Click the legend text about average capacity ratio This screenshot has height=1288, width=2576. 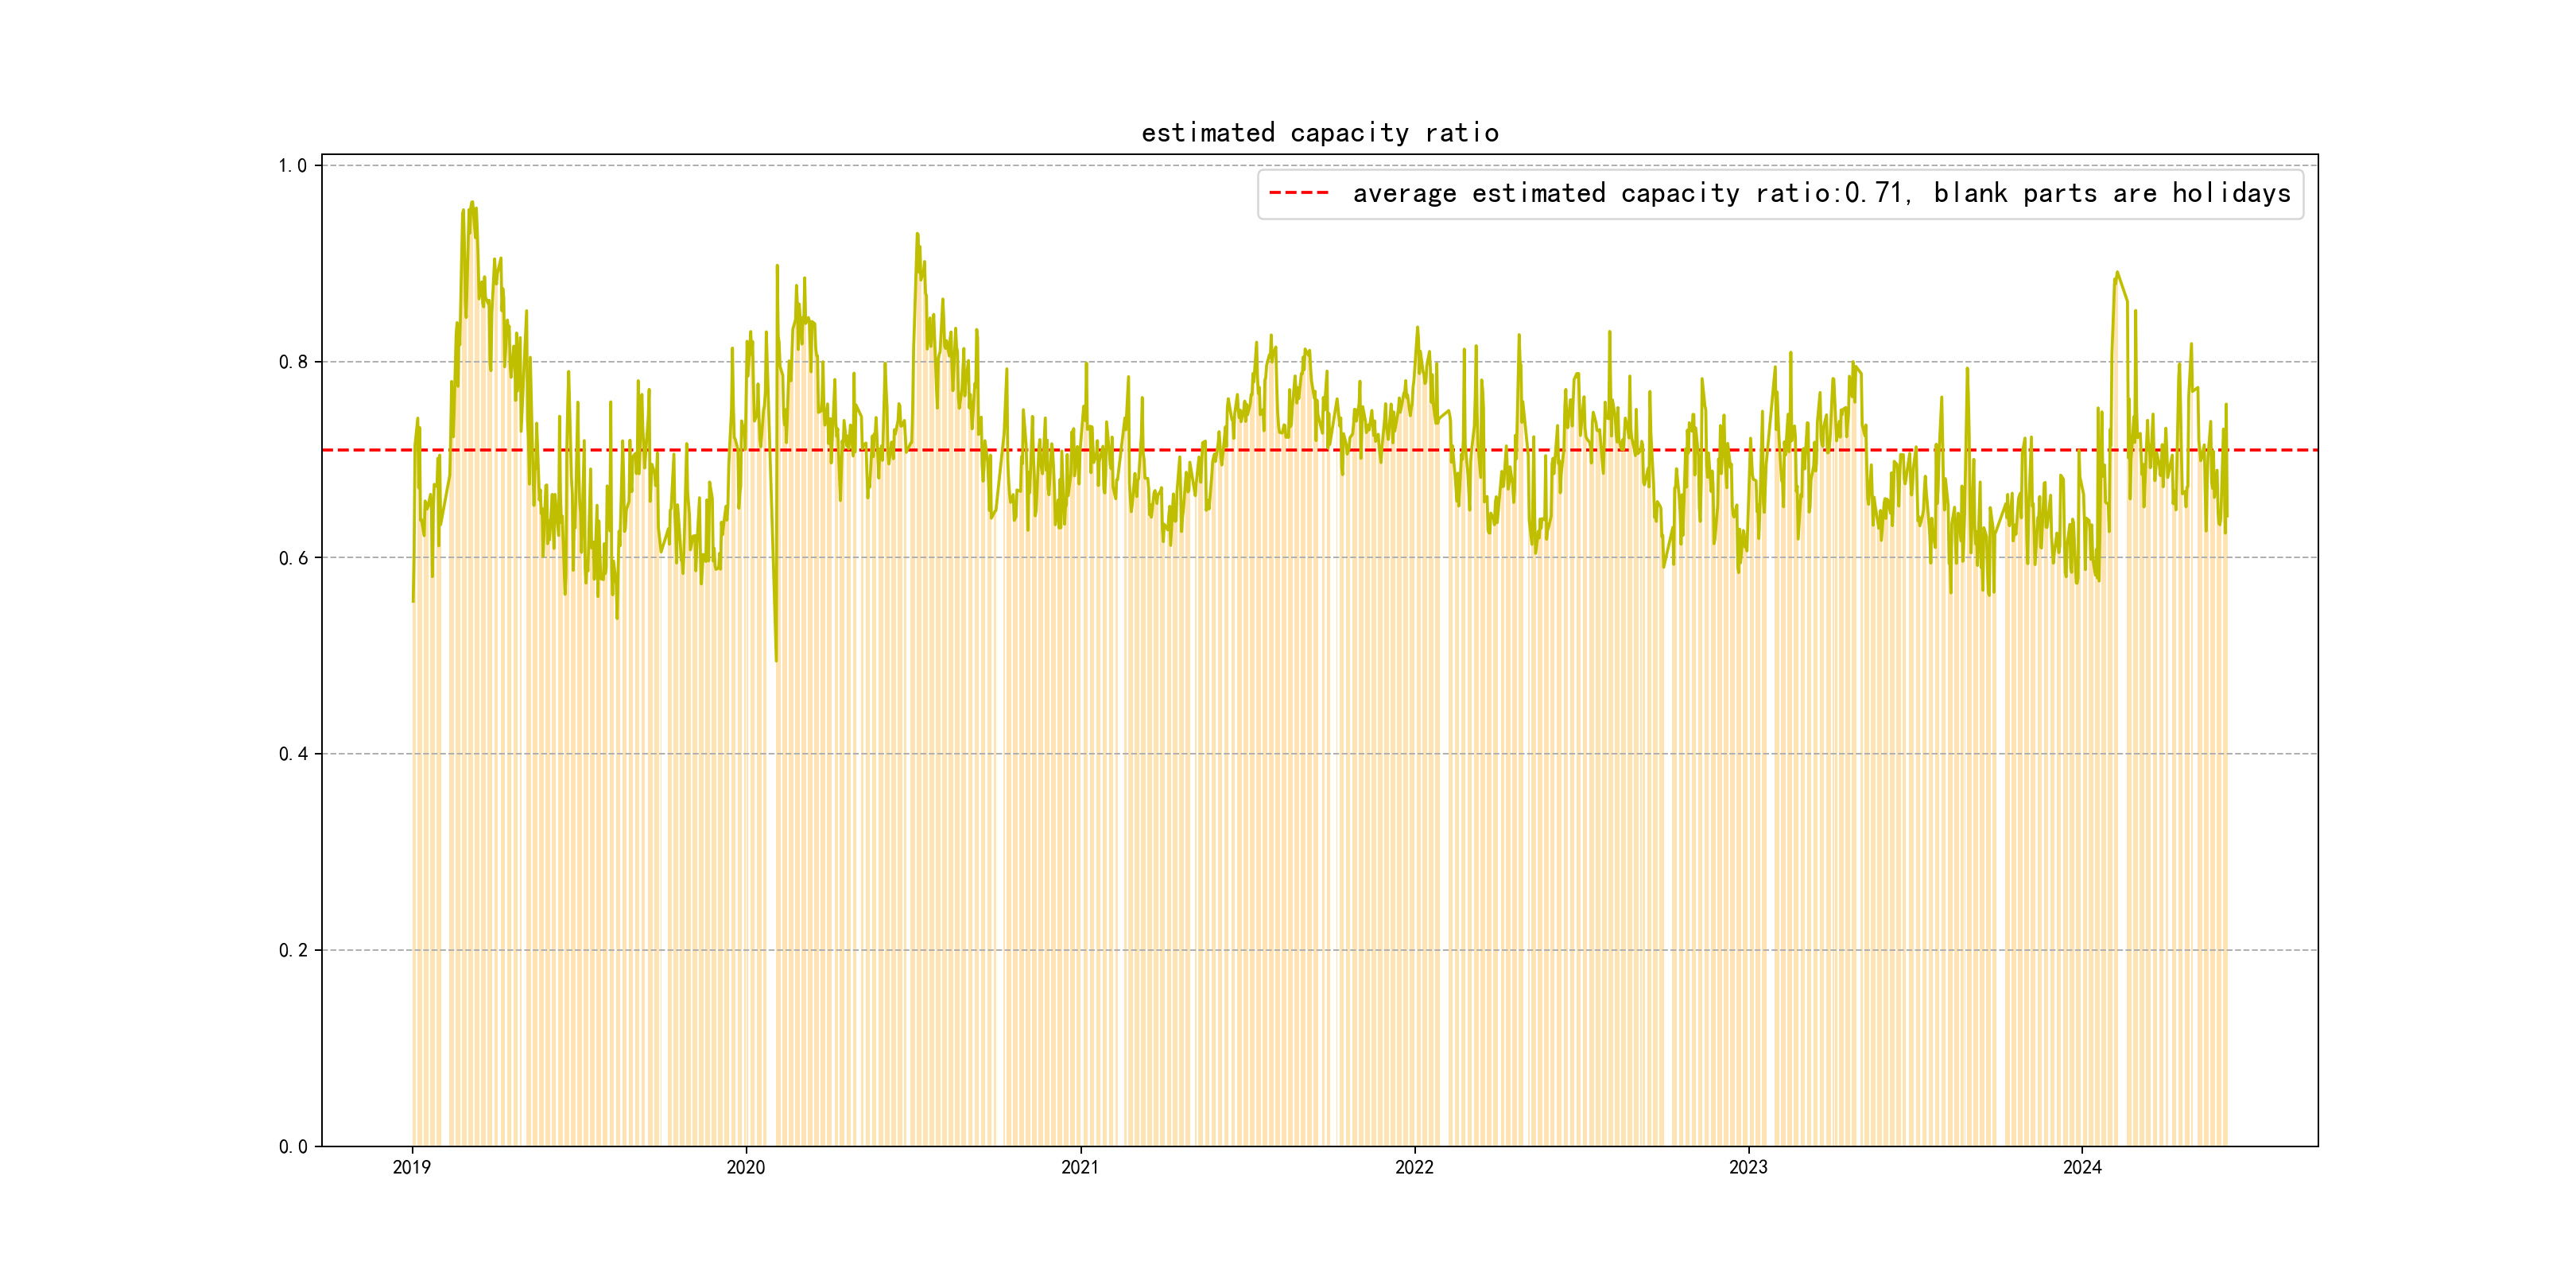[x=1820, y=193]
